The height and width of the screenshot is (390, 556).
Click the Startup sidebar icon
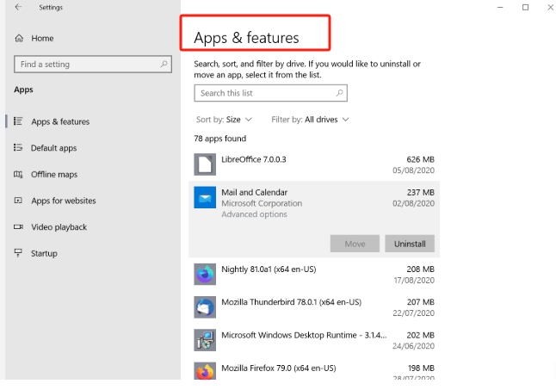(18, 253)
